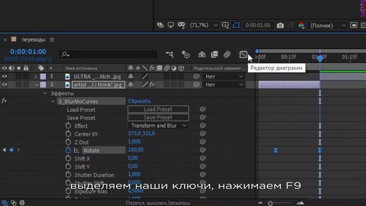The image size is (366, 206).
Task: Toggle stopwatch for Rotate
Action: 68,150
